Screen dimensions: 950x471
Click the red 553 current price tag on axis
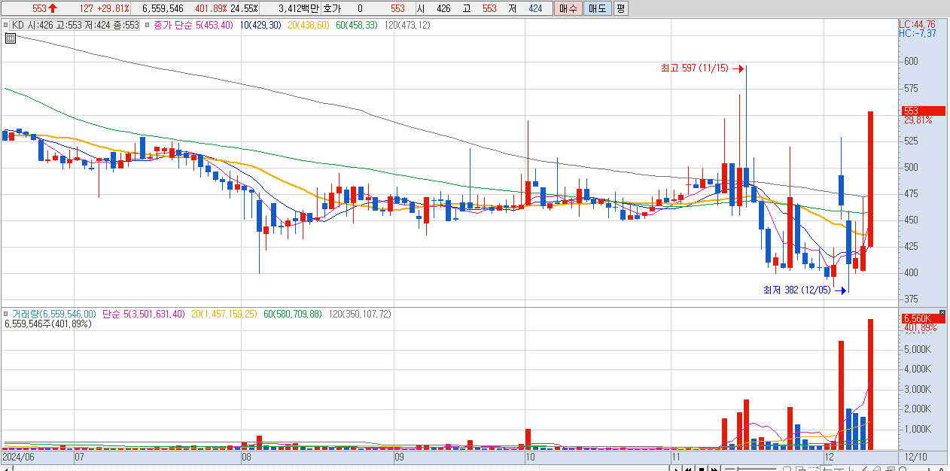coord(923,111)
